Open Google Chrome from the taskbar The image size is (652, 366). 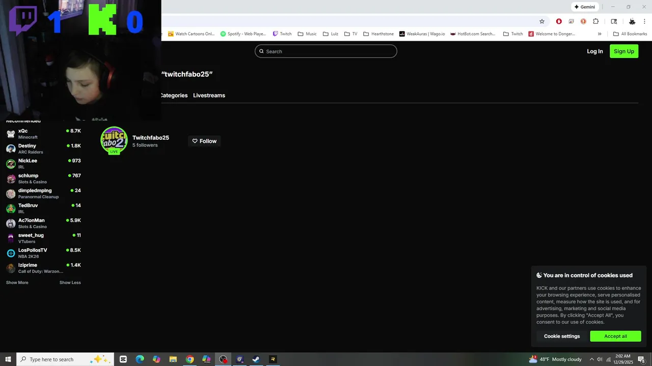pyautogui.click(x=189, y=359)
